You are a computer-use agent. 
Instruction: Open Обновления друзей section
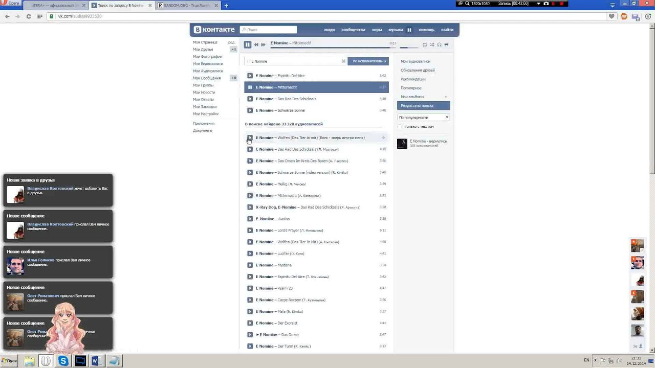418,70
